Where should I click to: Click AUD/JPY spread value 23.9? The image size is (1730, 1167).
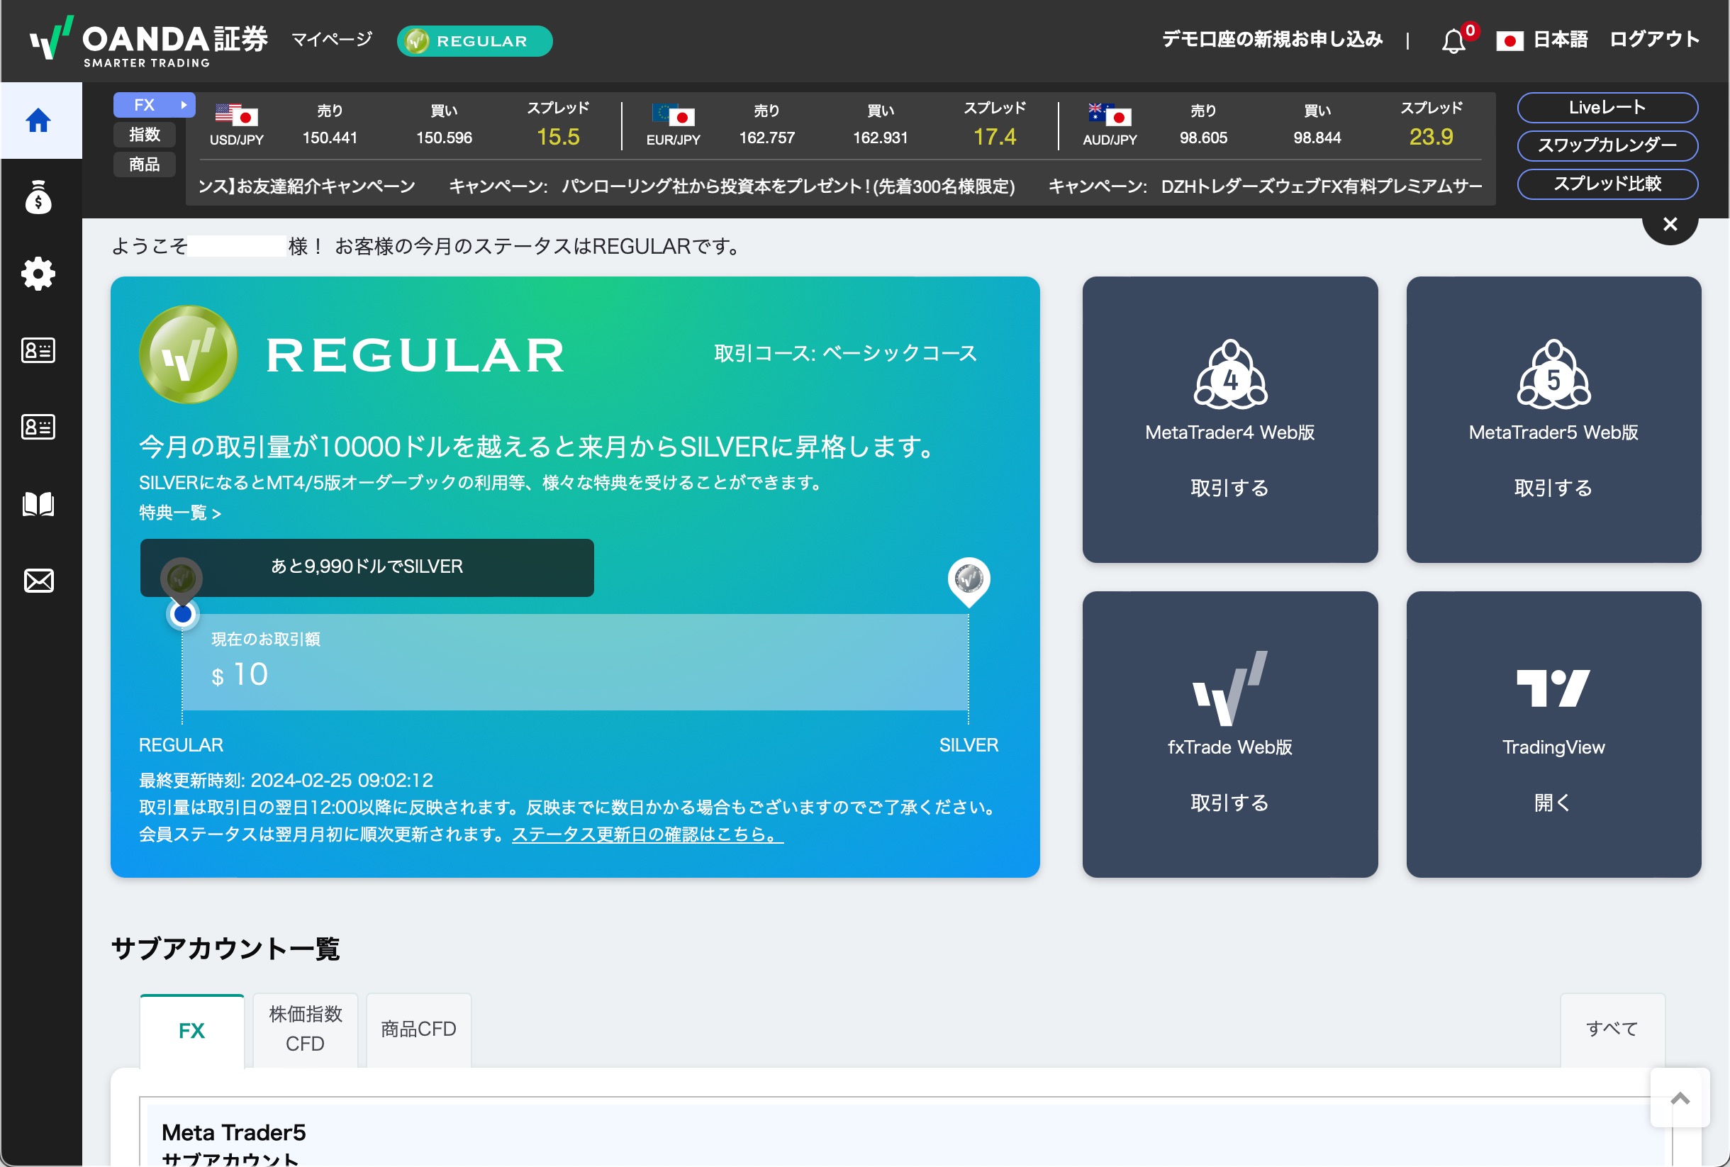click(x=1431, y=137)
